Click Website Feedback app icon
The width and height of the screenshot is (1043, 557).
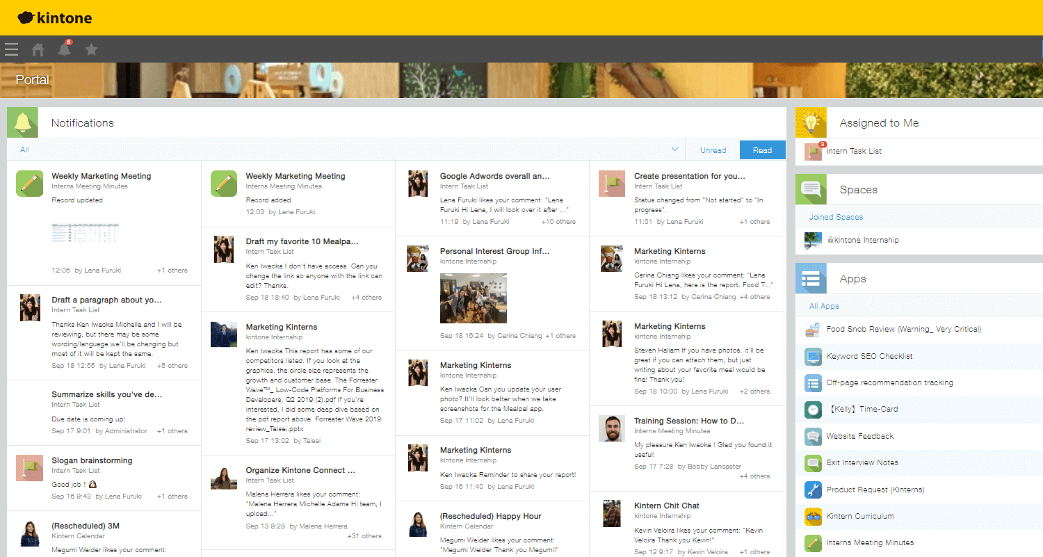pos(813,436)
